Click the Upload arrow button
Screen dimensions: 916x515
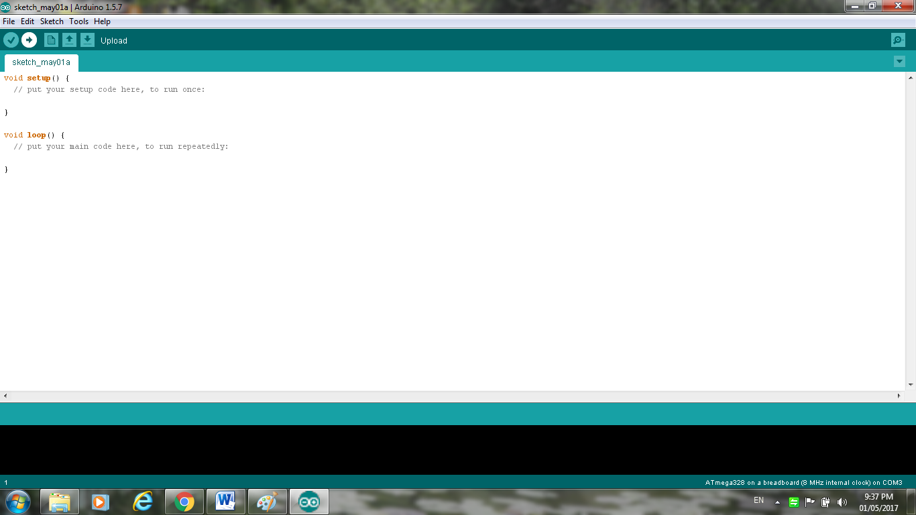tap(29, 40)
